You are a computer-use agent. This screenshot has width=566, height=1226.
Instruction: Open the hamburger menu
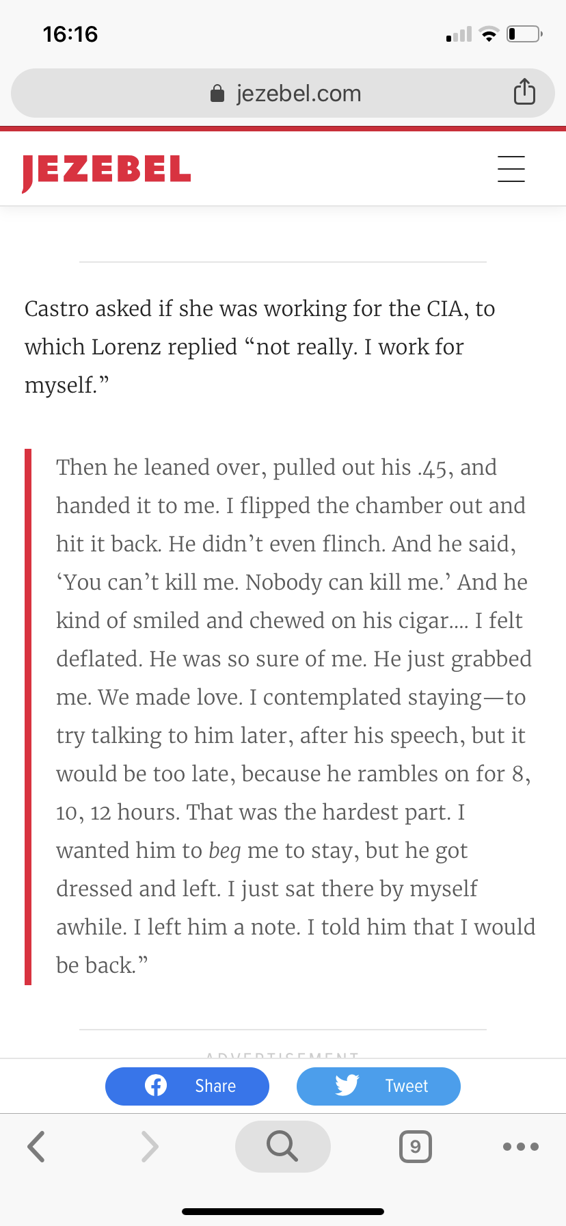511,168
